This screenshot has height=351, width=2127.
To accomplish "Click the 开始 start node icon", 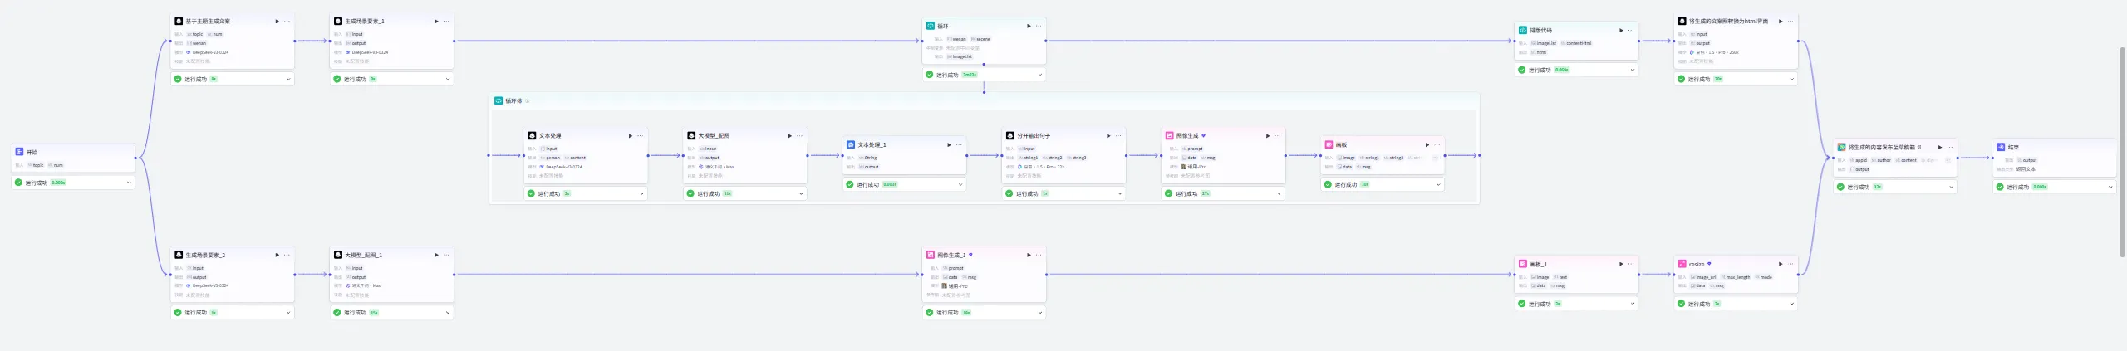I will click(19, 152).
